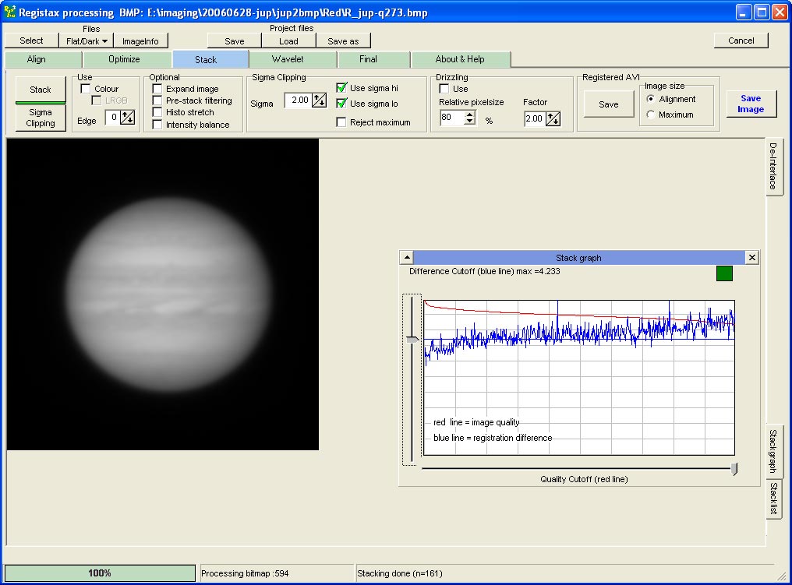Open the De-Interlace side tab
The width and height of the screenshot is (792, 585).
(x=773, y=166)
